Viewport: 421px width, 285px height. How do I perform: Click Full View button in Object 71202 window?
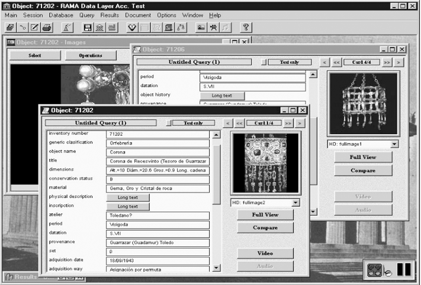[x=265, y=214]
